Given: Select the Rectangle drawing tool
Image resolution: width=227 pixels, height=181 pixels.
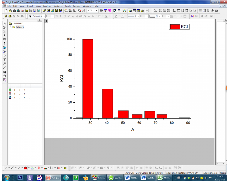Looking at the screenshot, I should (5, 72).
